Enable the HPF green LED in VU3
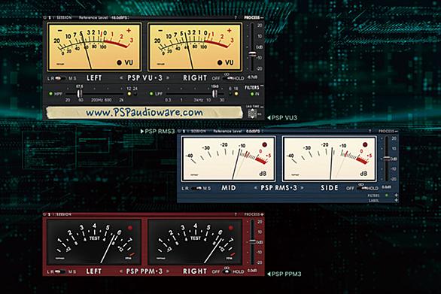Image resolution: width=441 pixels, height=294 pixels. coord(51,93)
